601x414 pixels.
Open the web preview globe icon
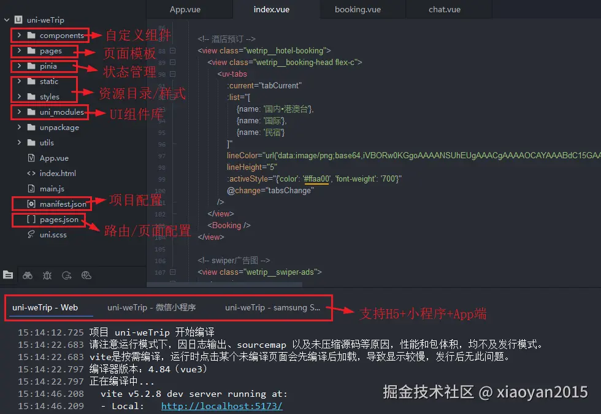[86, 275]
